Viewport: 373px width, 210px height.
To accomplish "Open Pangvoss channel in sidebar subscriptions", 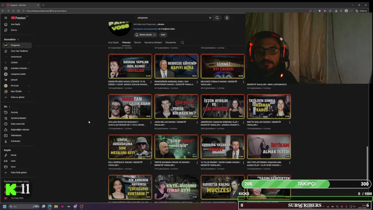I will 17,45.
